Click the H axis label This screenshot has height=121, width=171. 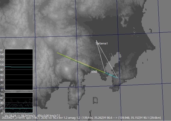(2, 50)
